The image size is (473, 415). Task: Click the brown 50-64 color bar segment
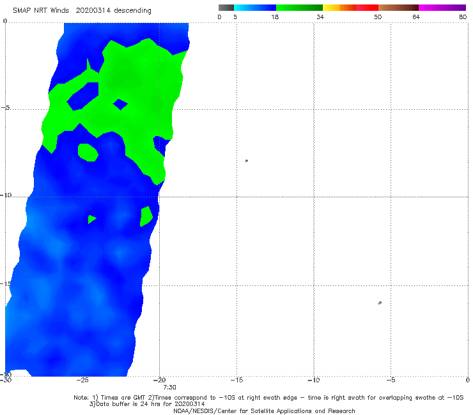(398, 8)
